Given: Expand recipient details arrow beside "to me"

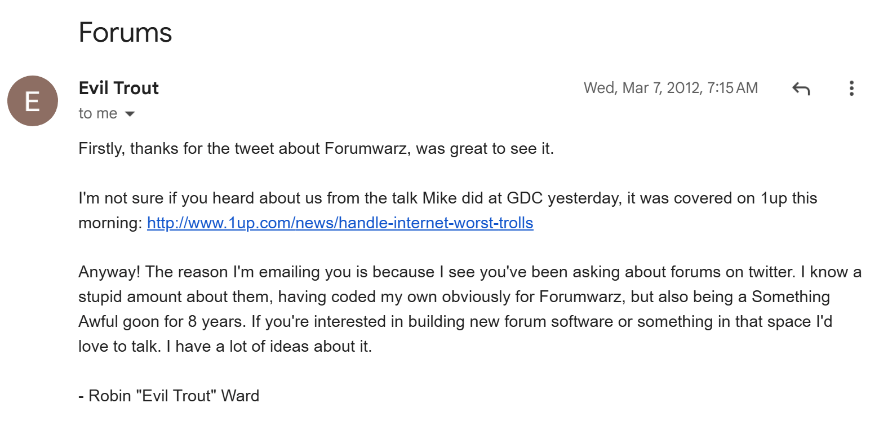Looking at the screenshot, I should pos(130,114).
